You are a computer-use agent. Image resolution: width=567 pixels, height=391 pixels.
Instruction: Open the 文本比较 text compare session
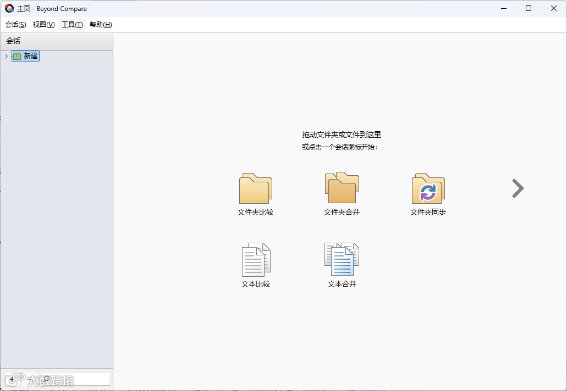click(256, 265)
